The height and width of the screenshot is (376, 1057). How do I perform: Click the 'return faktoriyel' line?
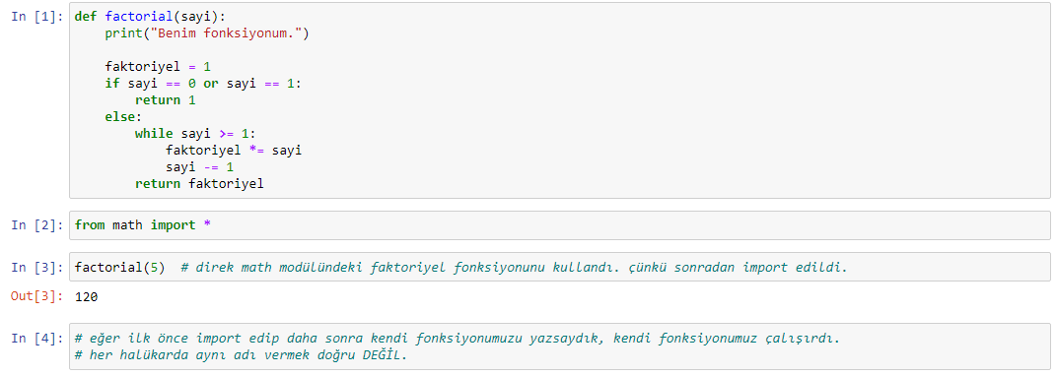199,184
